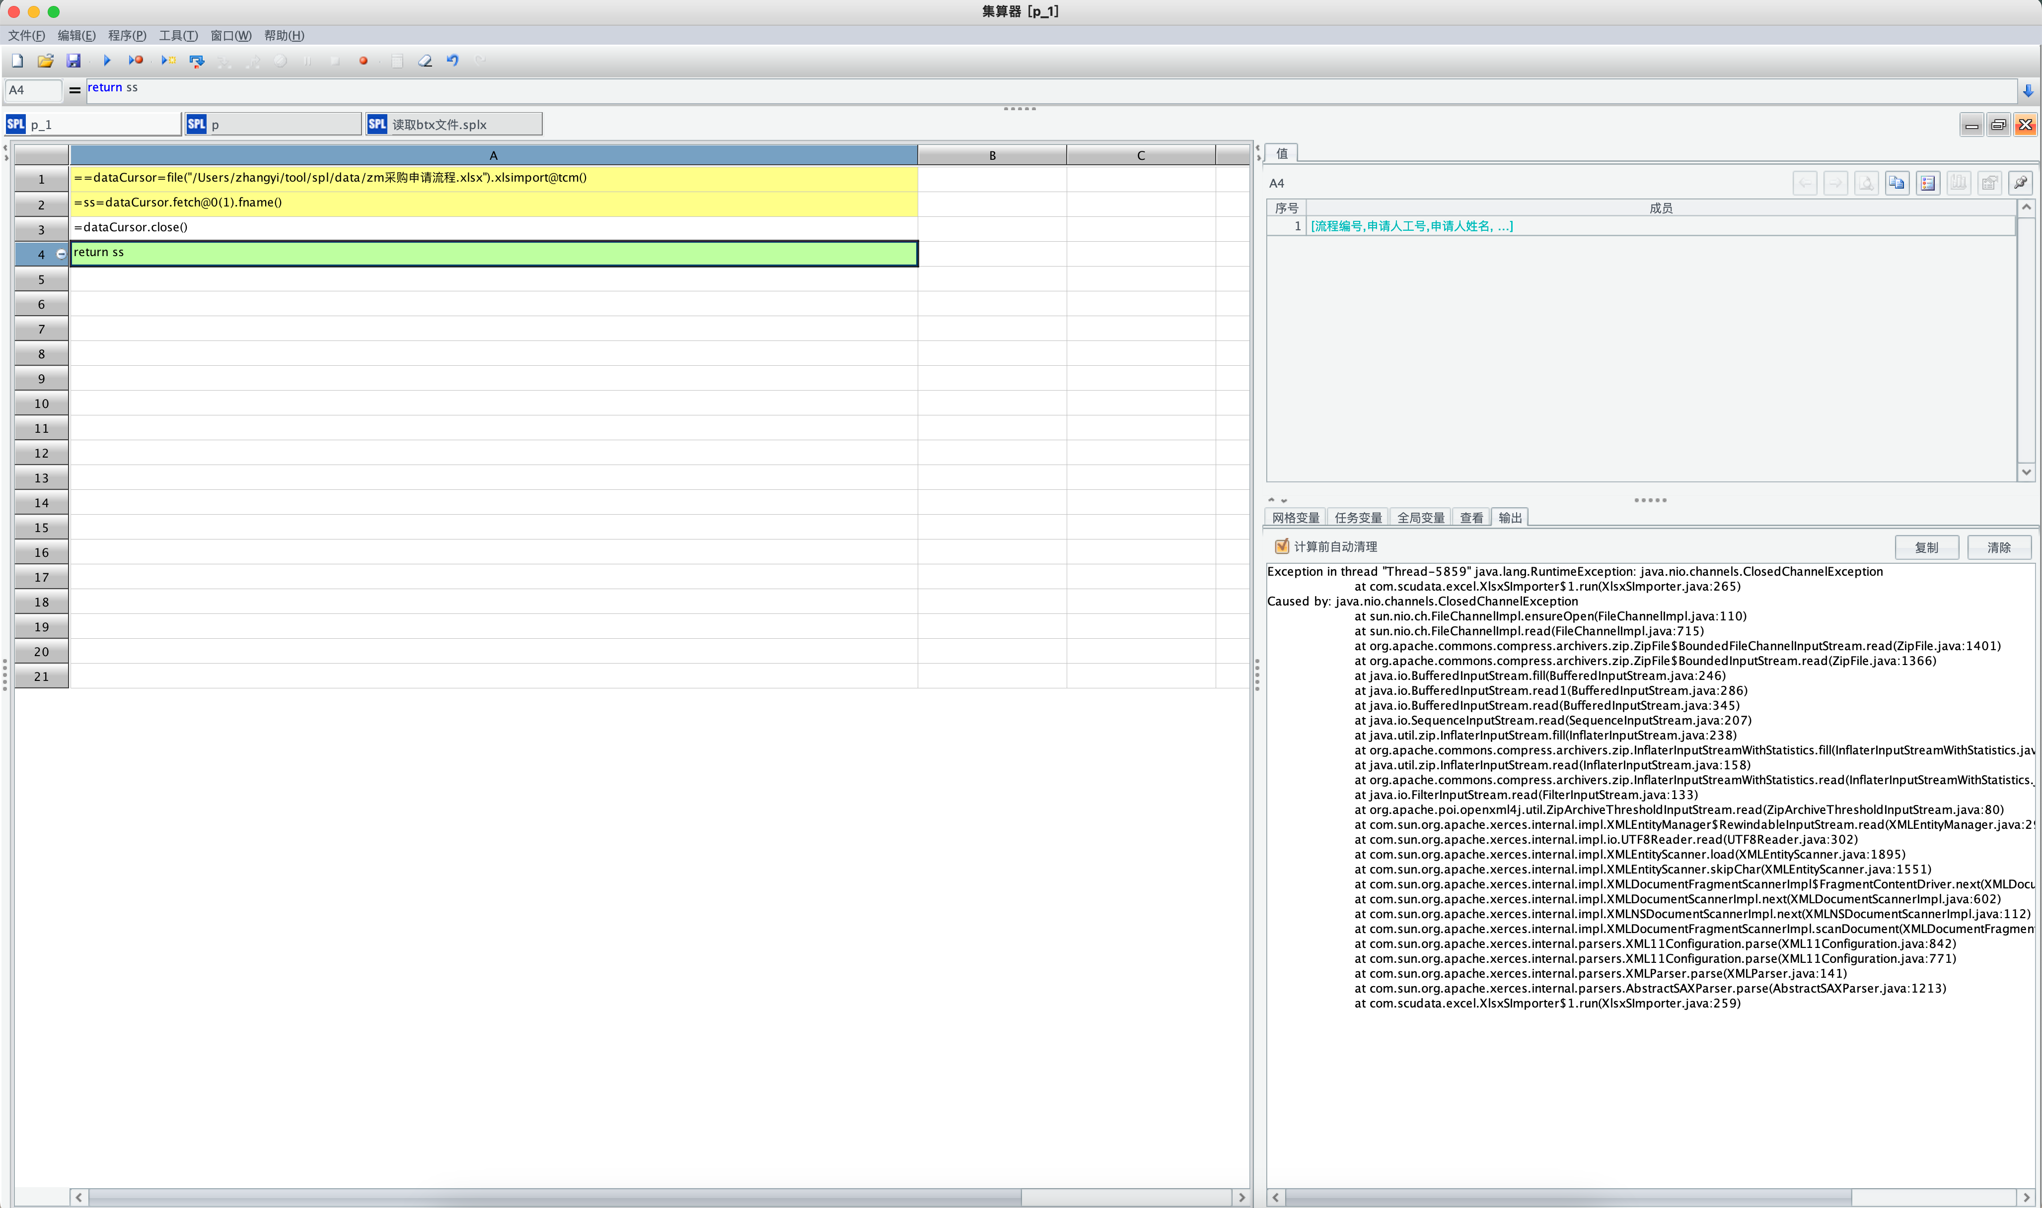Collapse row 4 using its minus expander
The height and width of the screenshot is (1208, 2042).
[61, 253]
